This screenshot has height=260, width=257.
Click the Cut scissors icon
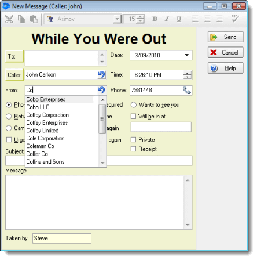(9, 19)
